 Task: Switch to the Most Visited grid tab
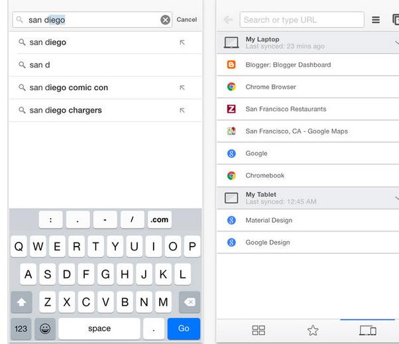[x=258, y=330]
